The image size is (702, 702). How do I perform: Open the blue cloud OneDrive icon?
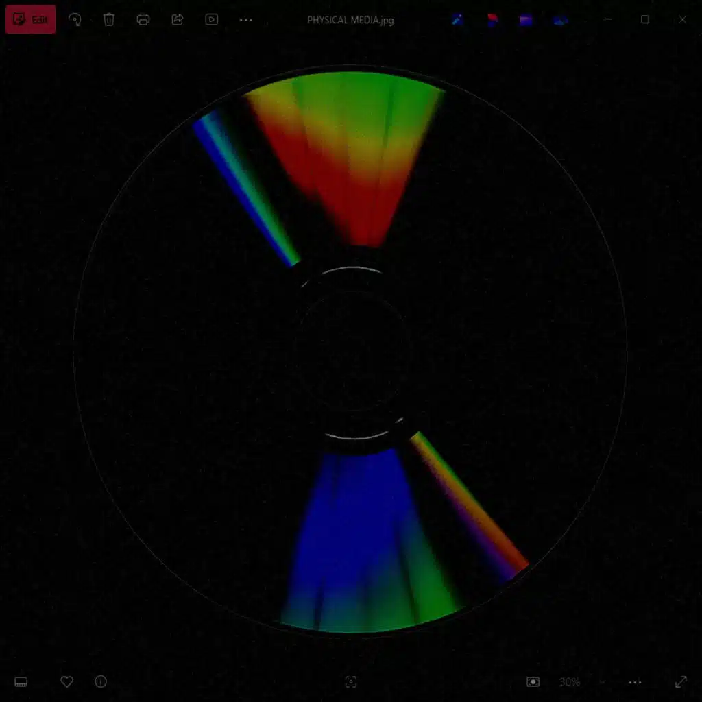[560, 20]
